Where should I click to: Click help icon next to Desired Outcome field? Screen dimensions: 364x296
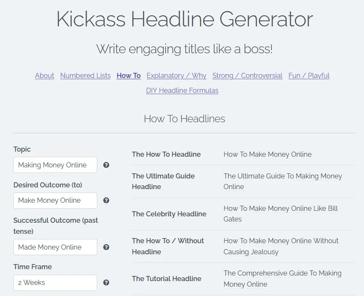click(106, 200)
